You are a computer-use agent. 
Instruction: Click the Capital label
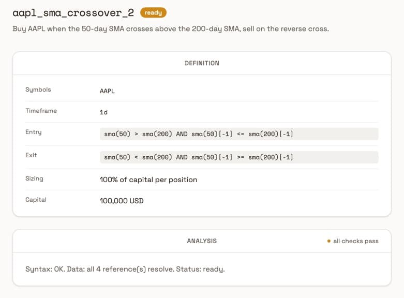tap(36, 200)
